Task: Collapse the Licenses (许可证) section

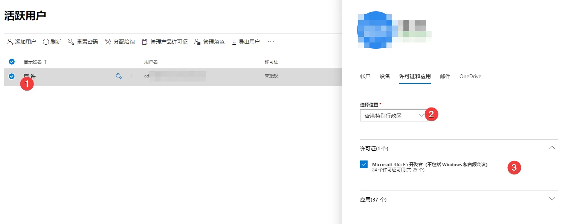Action: (x=552, y=148)
